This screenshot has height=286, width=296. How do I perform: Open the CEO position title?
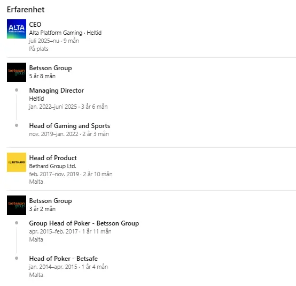35,25
